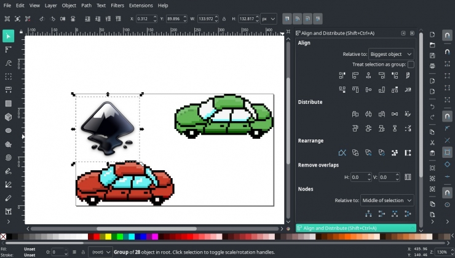Click the Save document icon
The image size is (455, 258).
tap(432, 55)
